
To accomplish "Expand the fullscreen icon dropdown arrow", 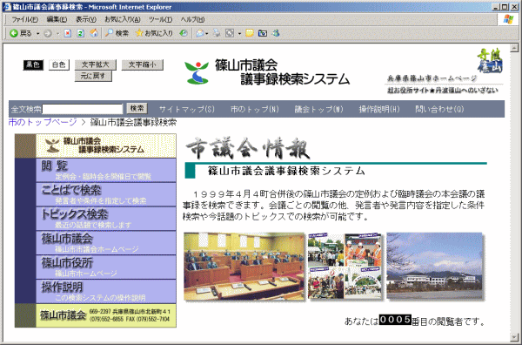I will [239, 33].
